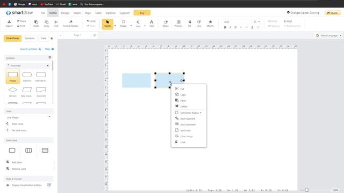
Task: Choose Cut from the context menu
Action: point(189,89)
